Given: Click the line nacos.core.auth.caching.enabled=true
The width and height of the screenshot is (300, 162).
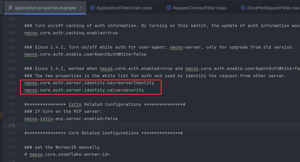Looking at the screenshot, I should (71, 33).
